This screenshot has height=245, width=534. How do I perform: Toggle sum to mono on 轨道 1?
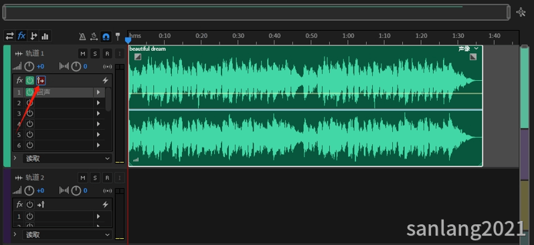107,67
